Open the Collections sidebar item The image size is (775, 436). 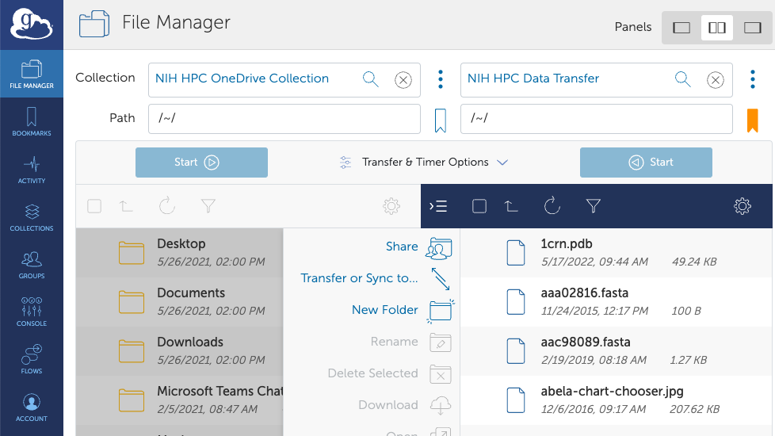pyautogui.click(x=31, y=218)
